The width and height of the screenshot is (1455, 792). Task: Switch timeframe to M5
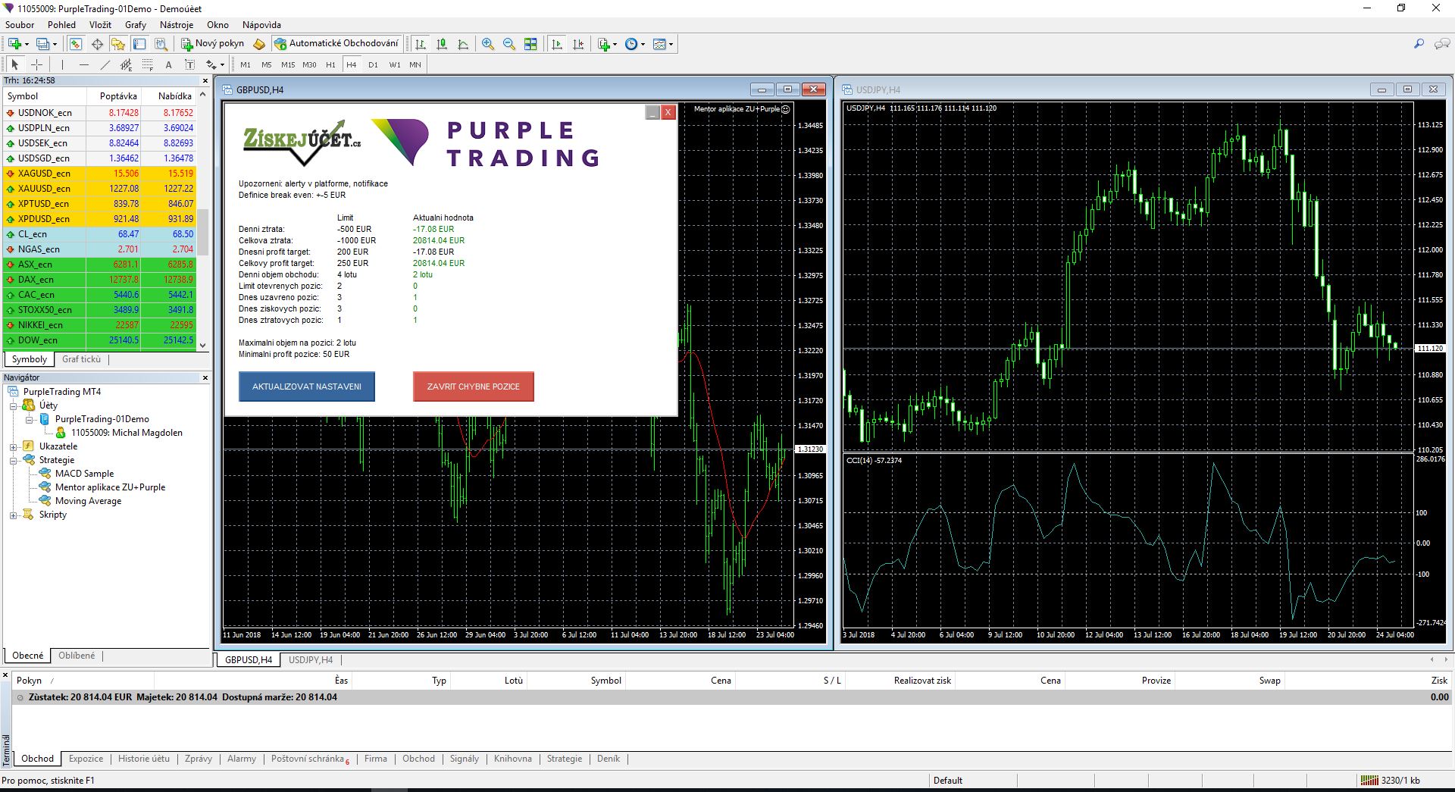click(x=267, y=64)
